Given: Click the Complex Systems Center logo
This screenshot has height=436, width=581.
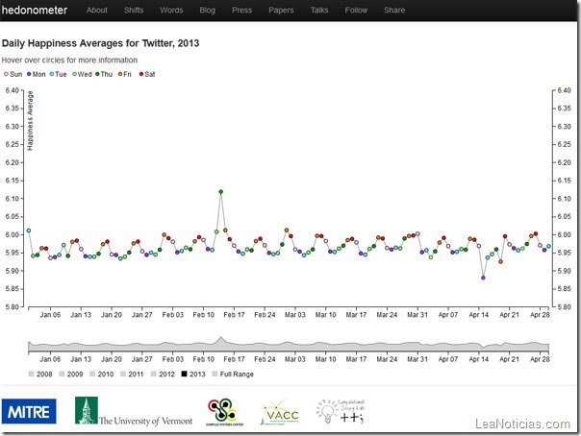Looking at the screenshot, I should point(225,411).
